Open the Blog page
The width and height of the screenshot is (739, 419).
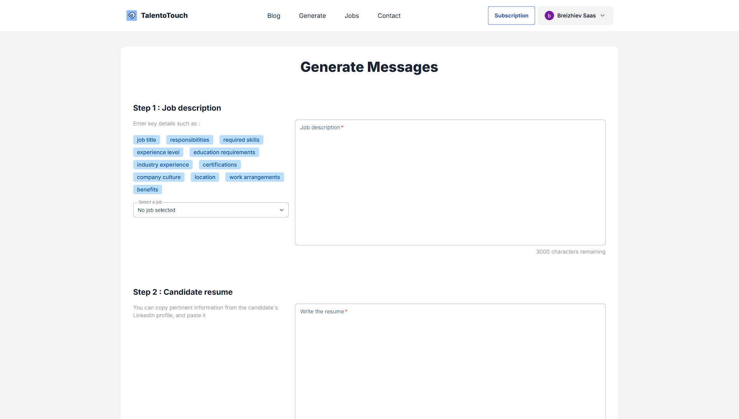point(274,16)
